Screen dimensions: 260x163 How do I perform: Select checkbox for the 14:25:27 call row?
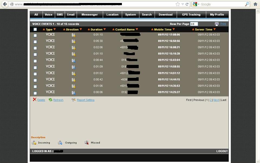pos(35,93)
